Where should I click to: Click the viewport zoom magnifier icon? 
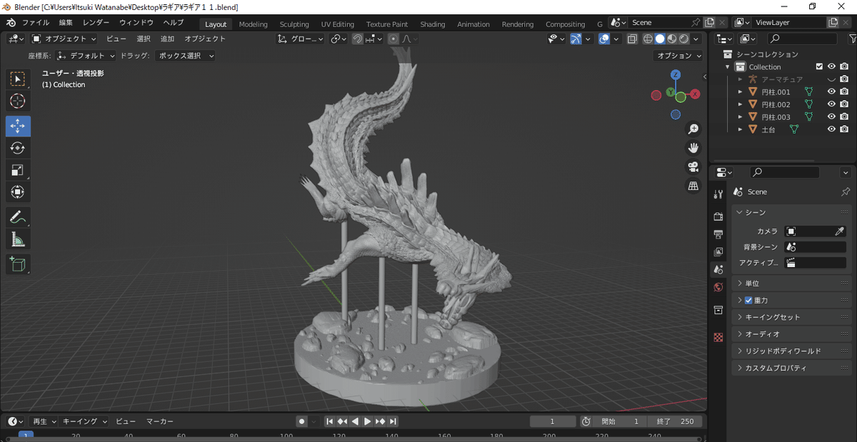[693, 129]
